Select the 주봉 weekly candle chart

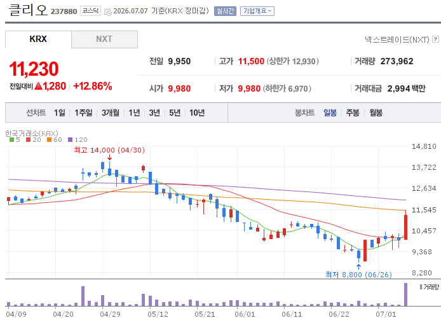click(353, 113)
